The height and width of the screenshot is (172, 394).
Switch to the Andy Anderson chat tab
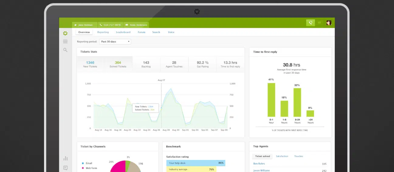tap(136, 25)
